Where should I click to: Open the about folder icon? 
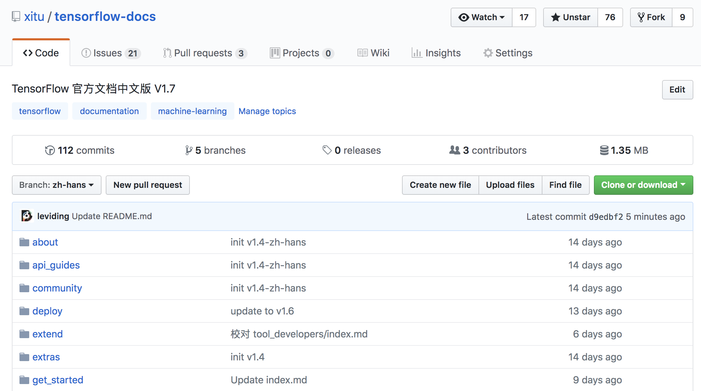(x=24, y=242)
